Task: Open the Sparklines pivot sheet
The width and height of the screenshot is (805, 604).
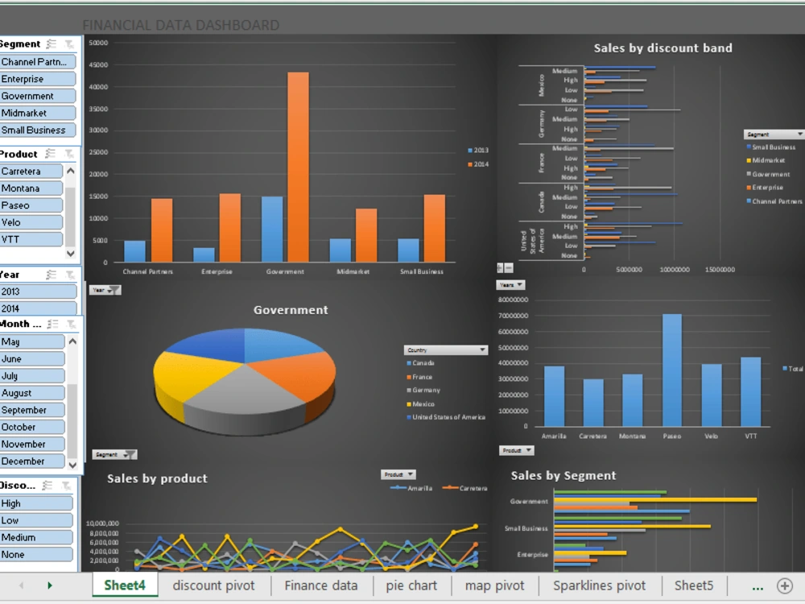Action: [599, 585]
